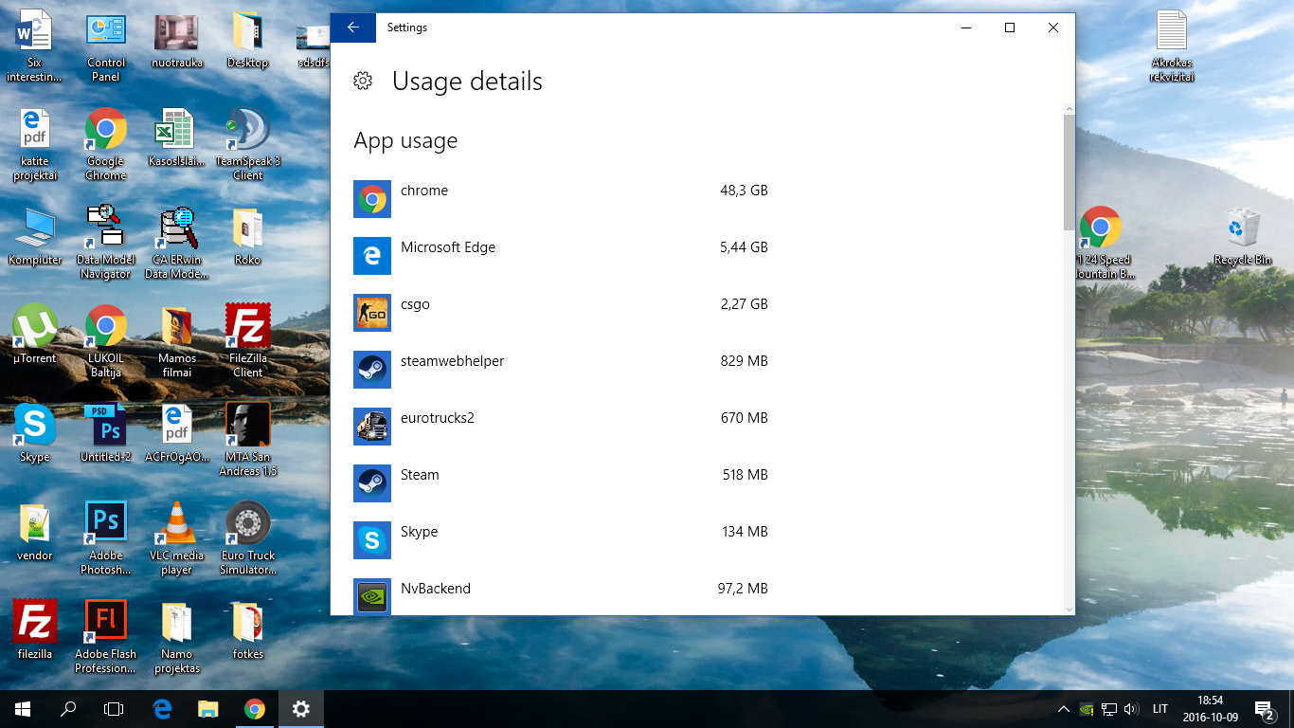Click the '97,2 MB' usage value
The image size is (1294, 728).
tap(743, 589)
